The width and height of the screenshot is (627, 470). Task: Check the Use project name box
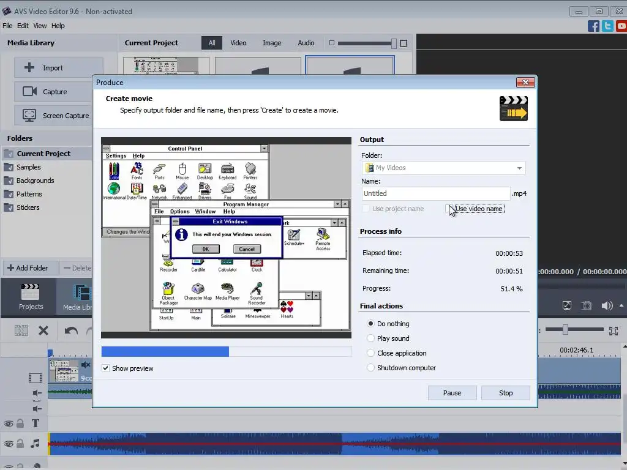tap(366, 209)
